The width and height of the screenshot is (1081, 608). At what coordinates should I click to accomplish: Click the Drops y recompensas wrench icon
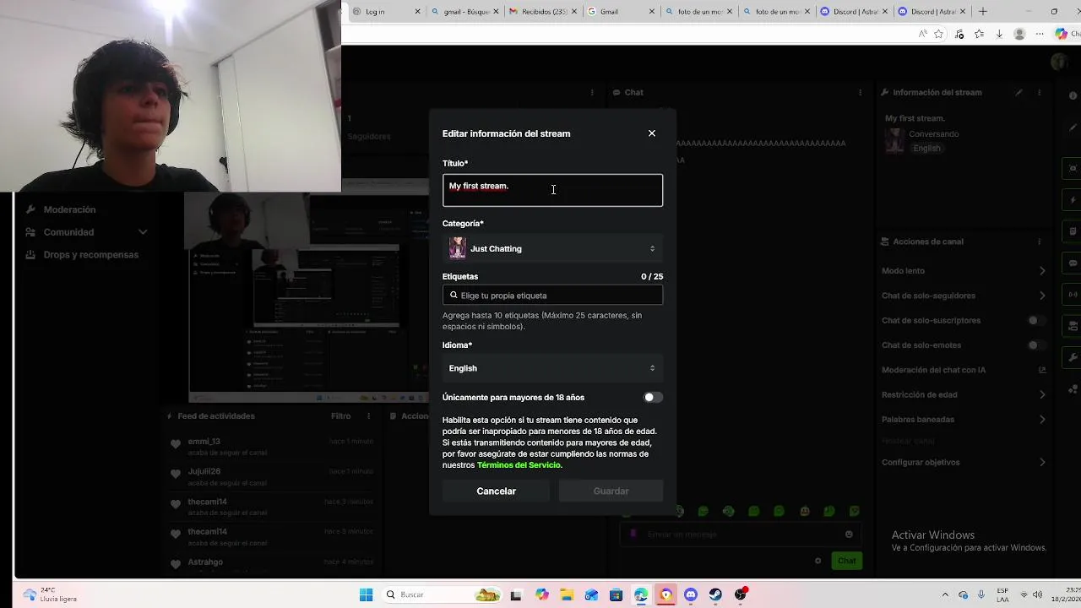[x=30, y=255]
